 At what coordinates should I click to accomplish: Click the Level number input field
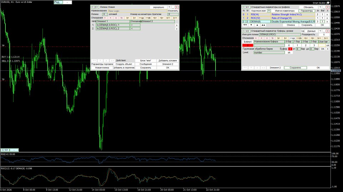(x=269, y=53)
